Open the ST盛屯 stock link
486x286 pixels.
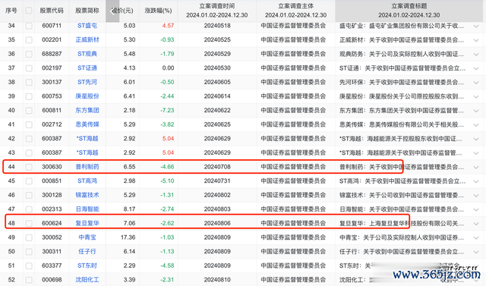87,26
